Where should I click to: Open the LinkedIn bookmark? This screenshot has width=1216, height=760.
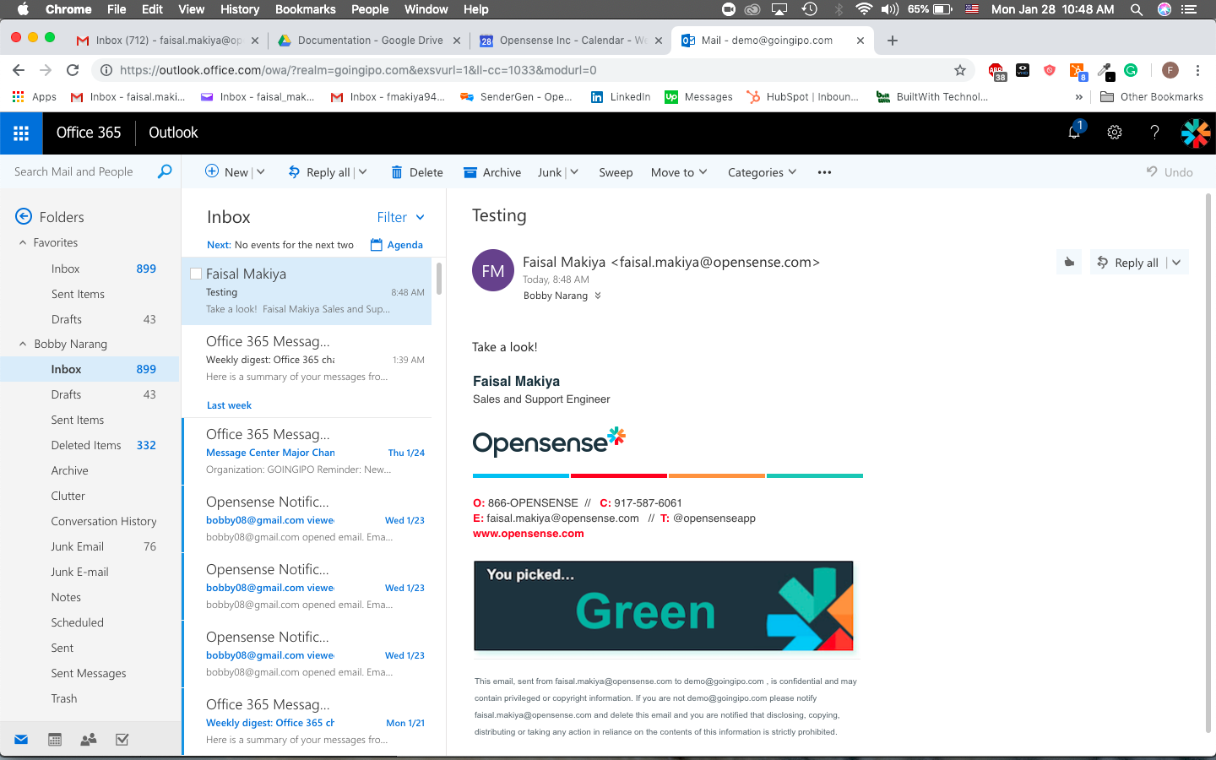click(621, 97)
